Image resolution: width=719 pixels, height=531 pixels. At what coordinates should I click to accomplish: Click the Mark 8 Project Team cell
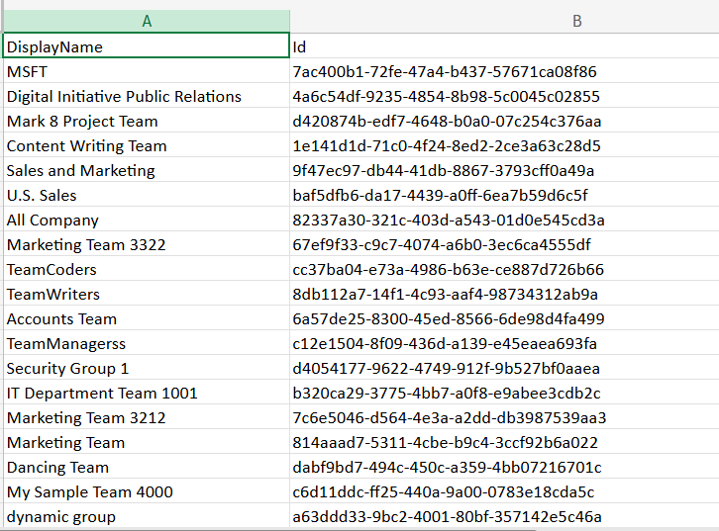[147, 121]
